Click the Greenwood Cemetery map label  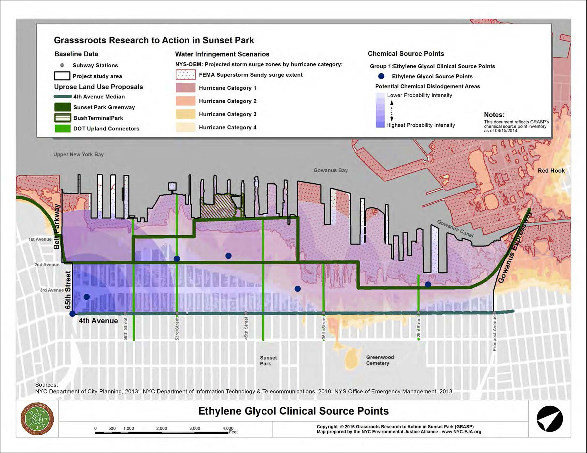(x=380, y=360)
